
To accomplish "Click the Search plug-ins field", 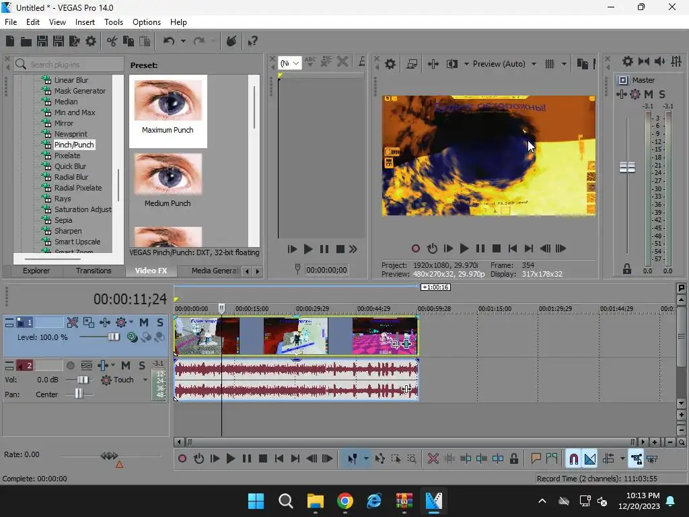I will 69,64.
